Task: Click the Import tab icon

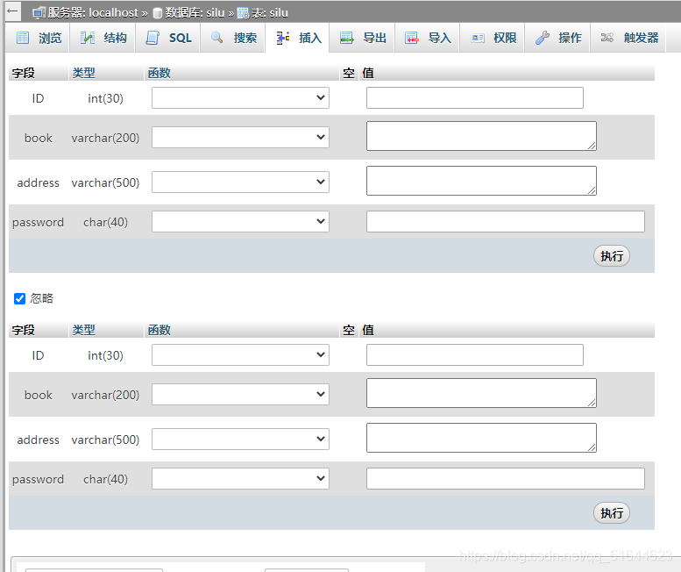Action: coord(412,38)
